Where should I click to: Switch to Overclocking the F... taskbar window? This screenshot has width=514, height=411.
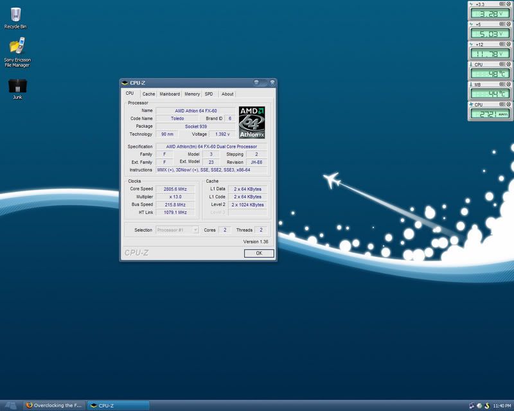pyautogui.click(x=55, y=405)
